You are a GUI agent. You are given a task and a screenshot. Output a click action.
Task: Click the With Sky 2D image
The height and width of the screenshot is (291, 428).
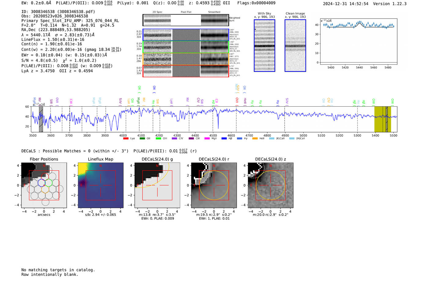[x=264, y=45]
